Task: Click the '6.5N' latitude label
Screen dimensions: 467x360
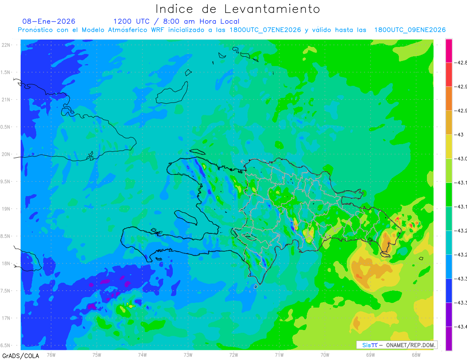Action: (x=6, y=346)
